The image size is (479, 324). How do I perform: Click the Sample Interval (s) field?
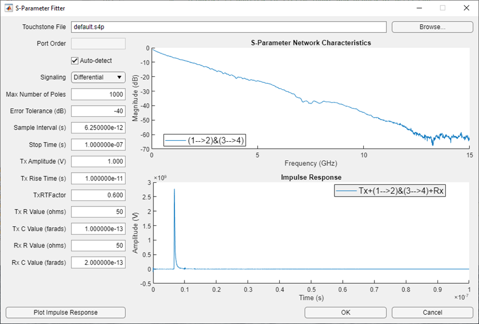pos(98,128)
